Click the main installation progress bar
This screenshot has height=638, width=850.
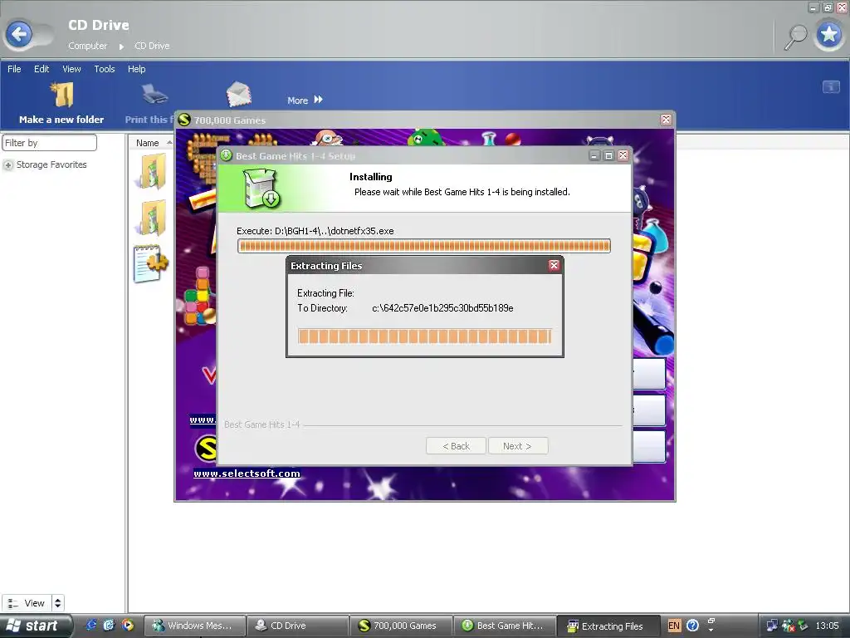coord(424,246)
